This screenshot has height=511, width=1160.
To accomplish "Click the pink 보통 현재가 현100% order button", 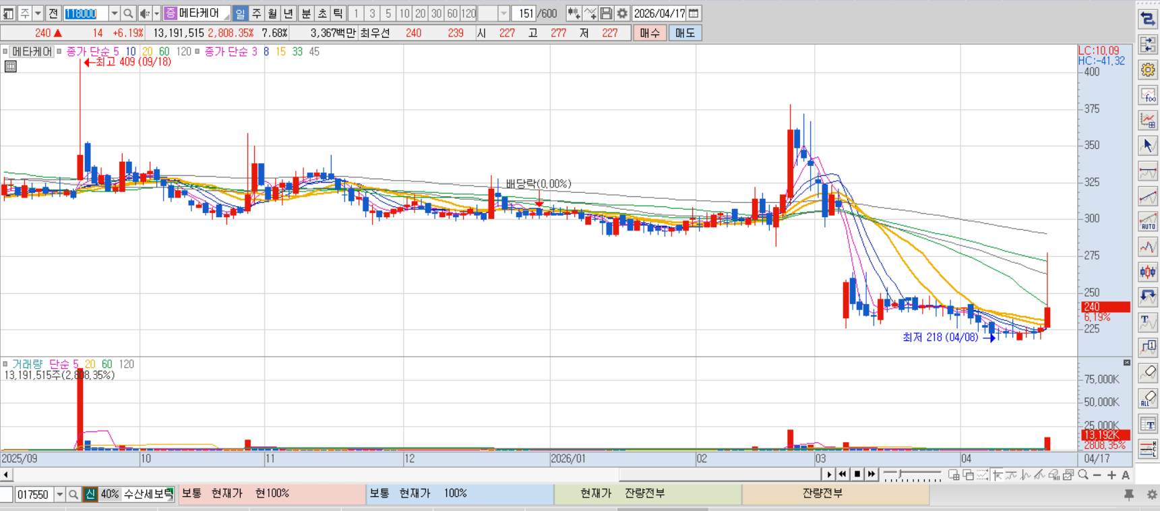I will point(272,494).
